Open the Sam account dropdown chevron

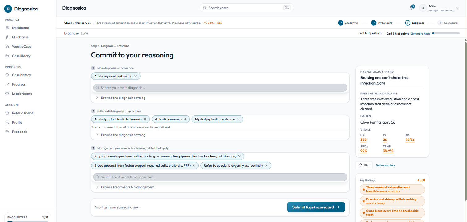pyautogui.click(x=458, y=8)
